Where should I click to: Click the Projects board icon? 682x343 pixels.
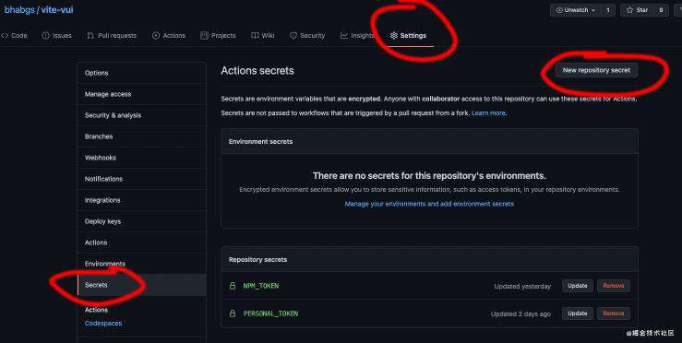coord(204,36)
